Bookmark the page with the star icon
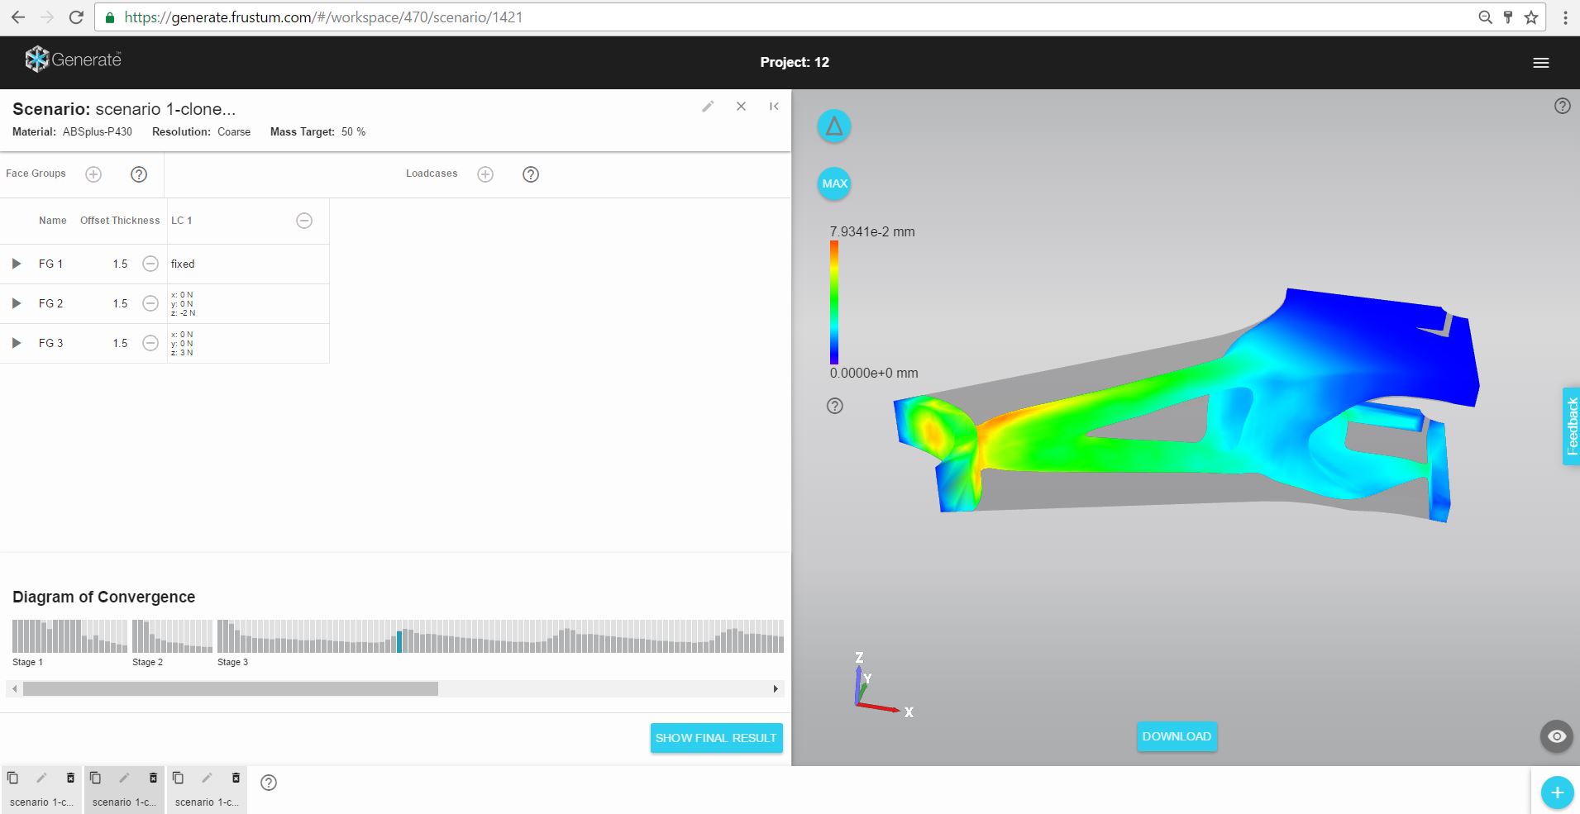This screenshot has height=814, width=1580. (1531, 17)
